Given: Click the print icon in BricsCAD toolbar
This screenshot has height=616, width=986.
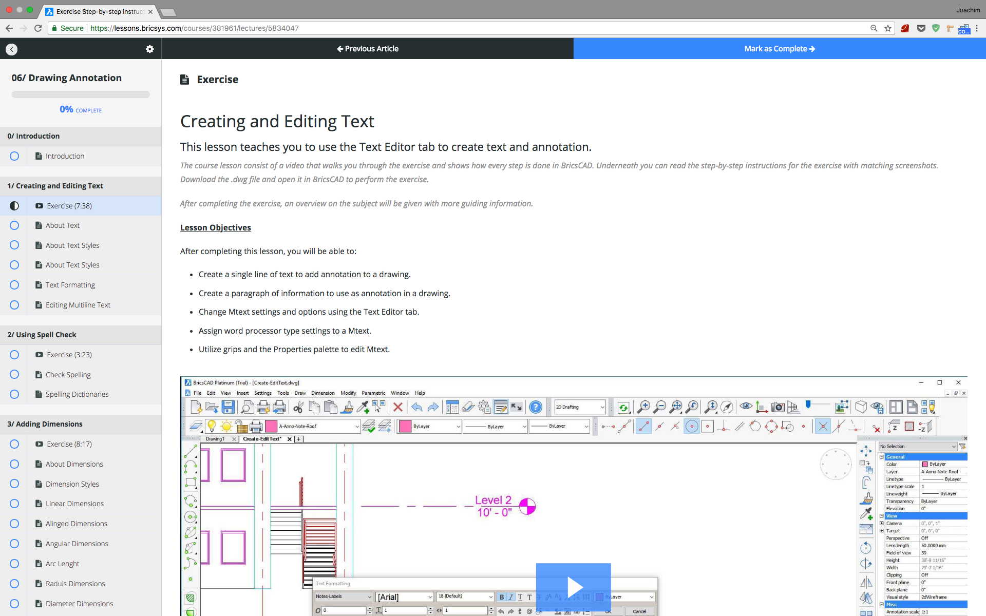Looking at the screenshot, I should pyautogui.click(x=263, y=407).
